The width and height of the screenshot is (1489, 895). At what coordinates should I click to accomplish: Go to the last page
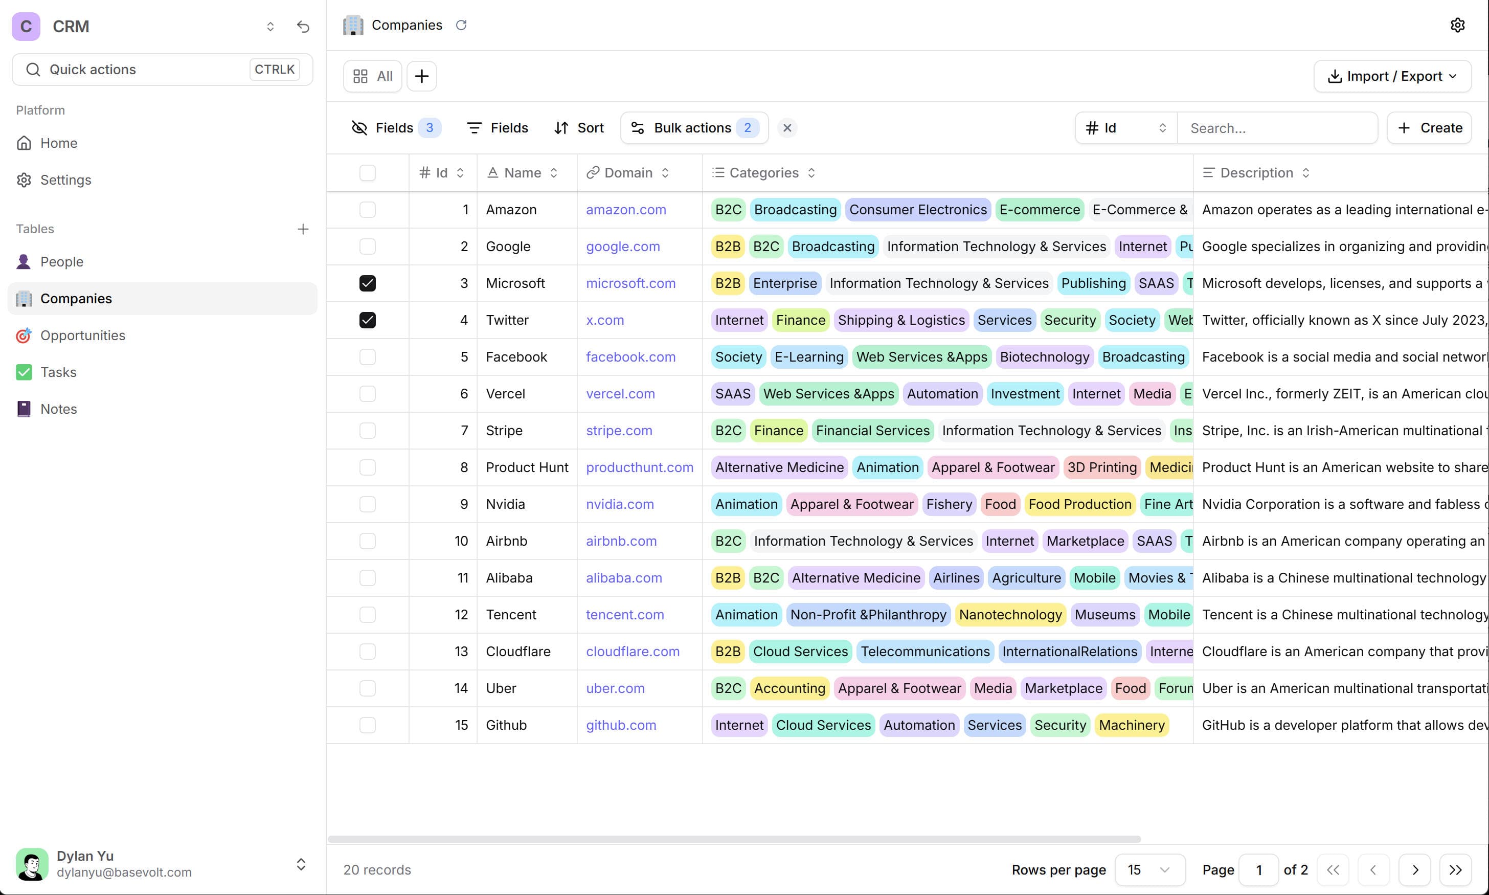coord(1455,869)
